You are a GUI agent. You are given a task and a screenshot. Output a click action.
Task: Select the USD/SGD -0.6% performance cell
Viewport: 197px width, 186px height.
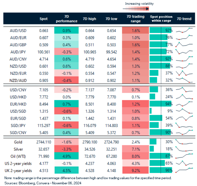[66, 111]
